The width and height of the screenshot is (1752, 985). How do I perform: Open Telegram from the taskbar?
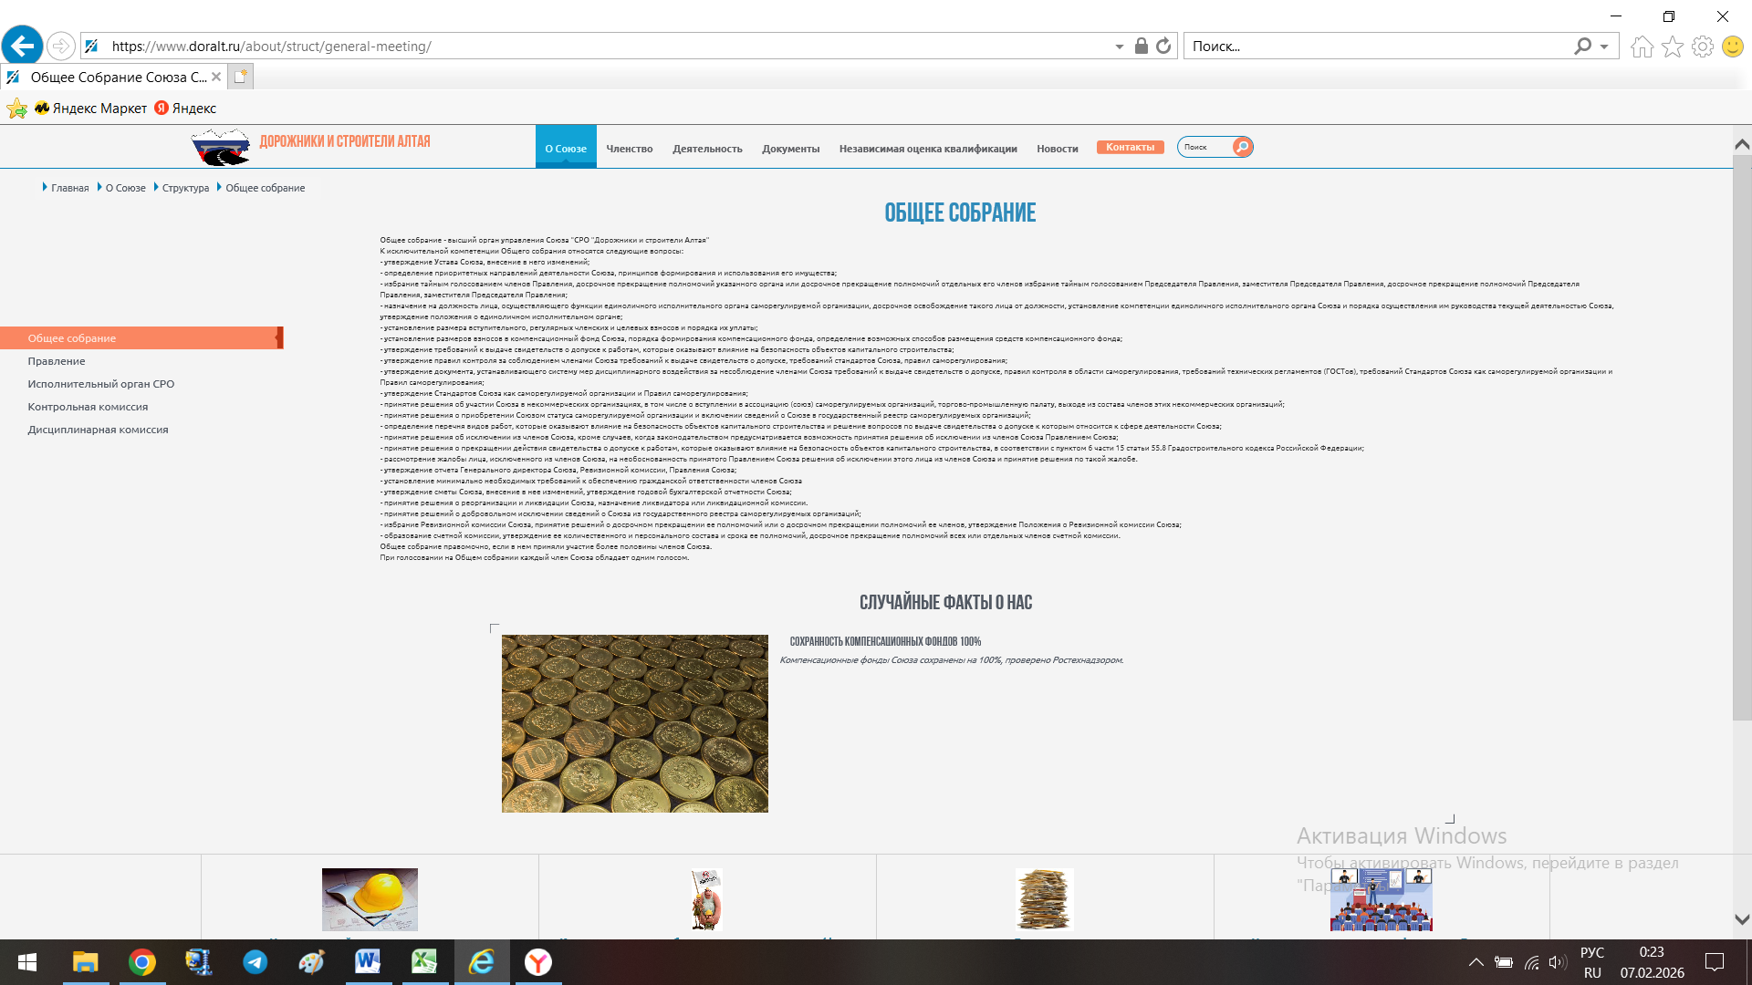click(255, 962)
